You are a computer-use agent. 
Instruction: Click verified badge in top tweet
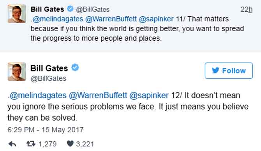70,9
